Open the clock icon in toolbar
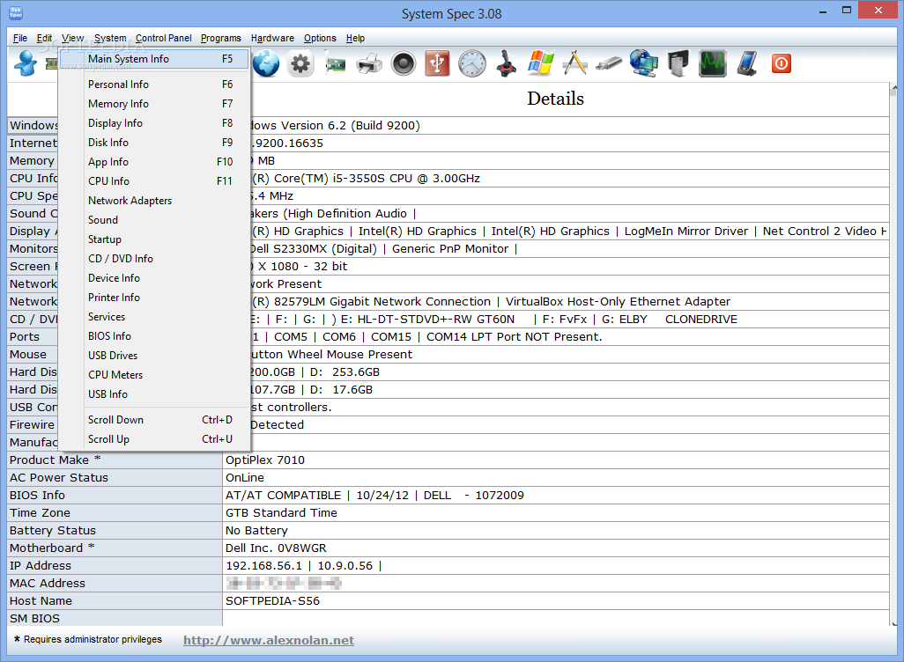The image size is (904, 662). click(x=471, y=63)
